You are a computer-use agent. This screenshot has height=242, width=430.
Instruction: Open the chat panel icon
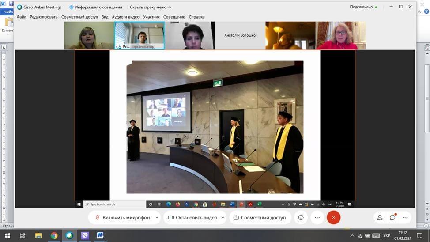tap(392, 217)
